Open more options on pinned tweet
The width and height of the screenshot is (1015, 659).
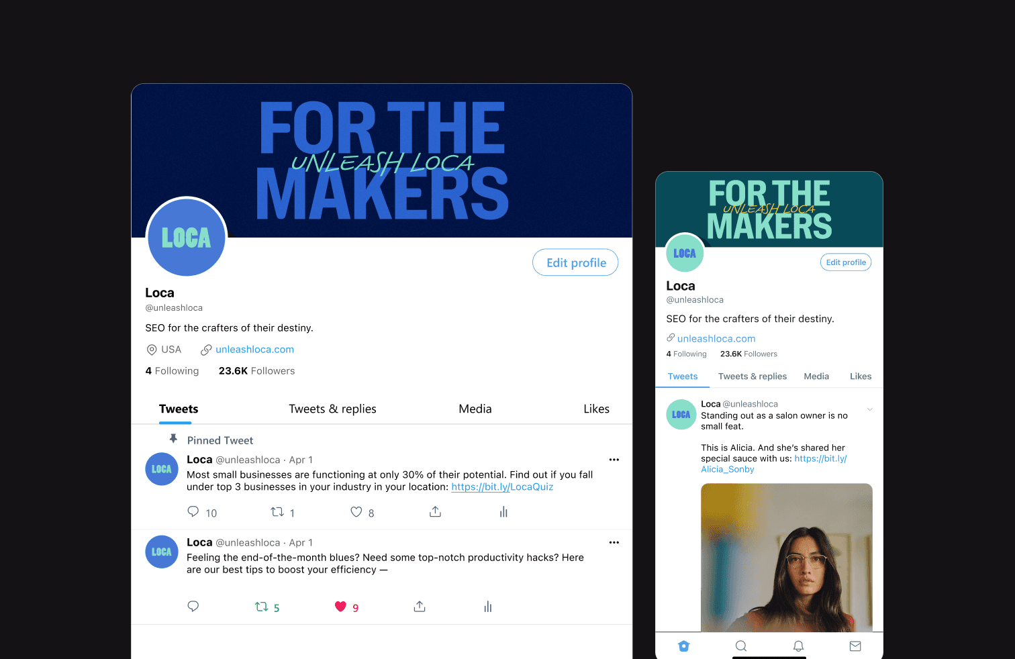click(614, 460)
